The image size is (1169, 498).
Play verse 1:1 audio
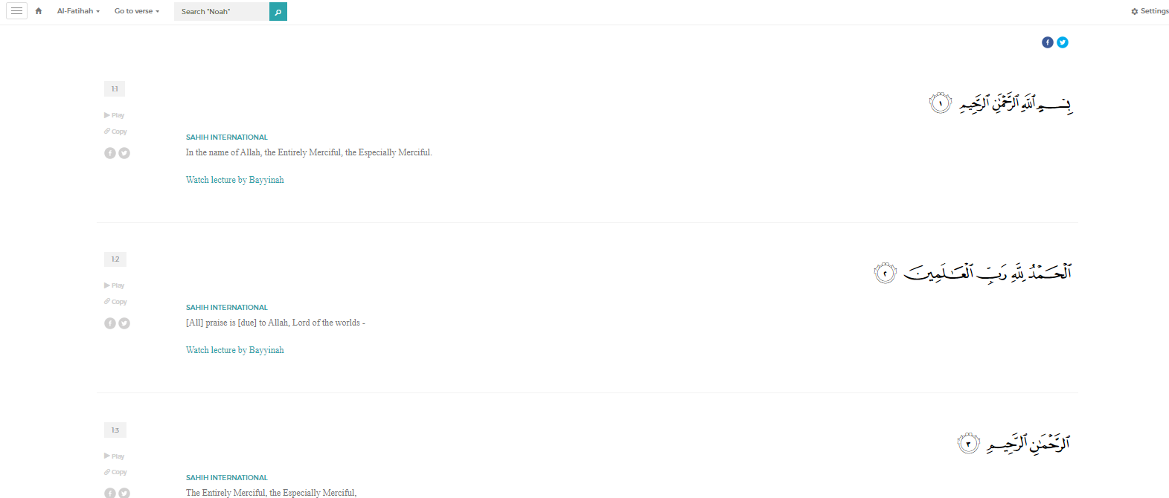(115, 115)
